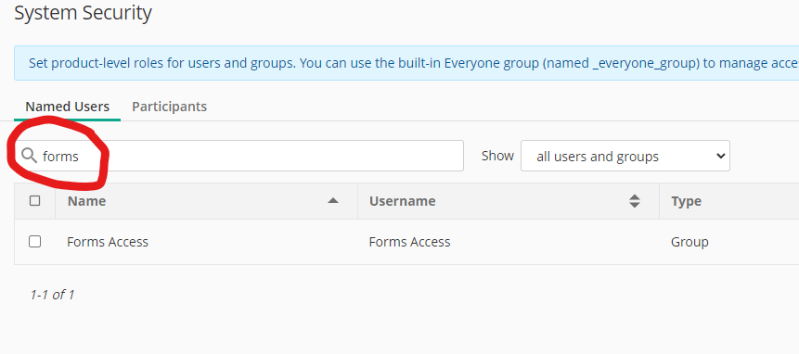
Task: Open the Forms Access entry in Name column
Action: 108,242
